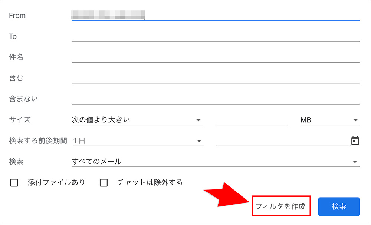Click the size value input field
371x225 pixels.
click(x=252, y=120)
